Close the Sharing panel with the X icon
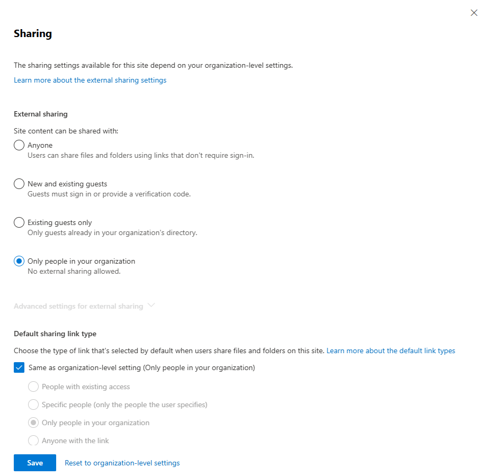The height and width of the screenshot is (476, 483). [x=474, y=13]
